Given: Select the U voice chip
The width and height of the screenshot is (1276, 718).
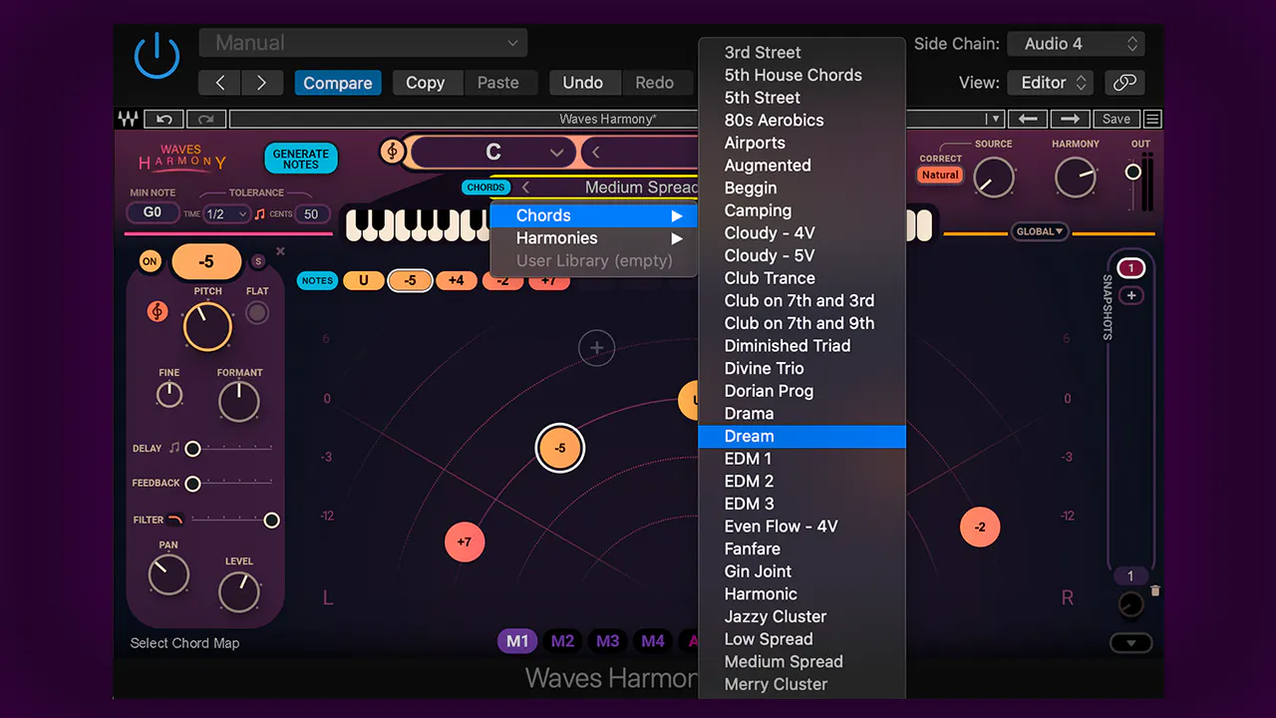Looking at the screenshot, I should pos(364,281).
